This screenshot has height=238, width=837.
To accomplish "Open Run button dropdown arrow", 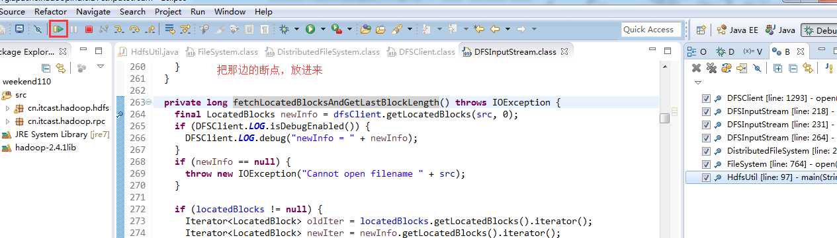I will click(x=323, y=29).
